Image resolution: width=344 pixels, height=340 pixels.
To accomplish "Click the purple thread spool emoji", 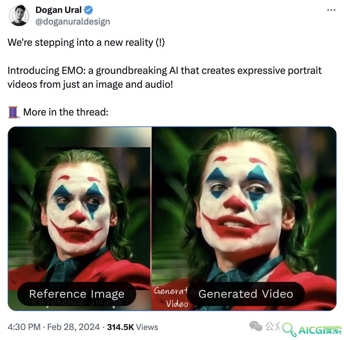I will click(x=14, y=112).
